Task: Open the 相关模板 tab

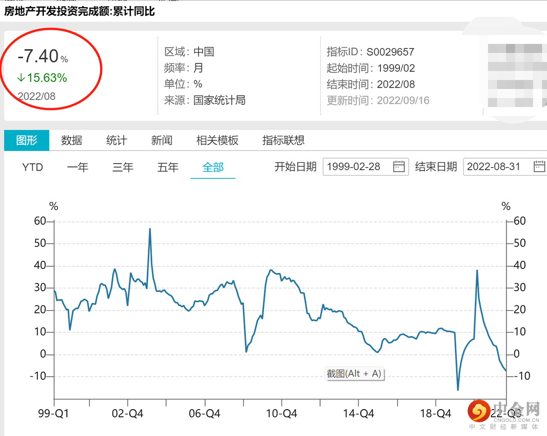Action: (x=217, y=140)
